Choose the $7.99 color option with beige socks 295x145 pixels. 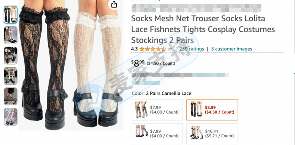click(x=157, y=110)
